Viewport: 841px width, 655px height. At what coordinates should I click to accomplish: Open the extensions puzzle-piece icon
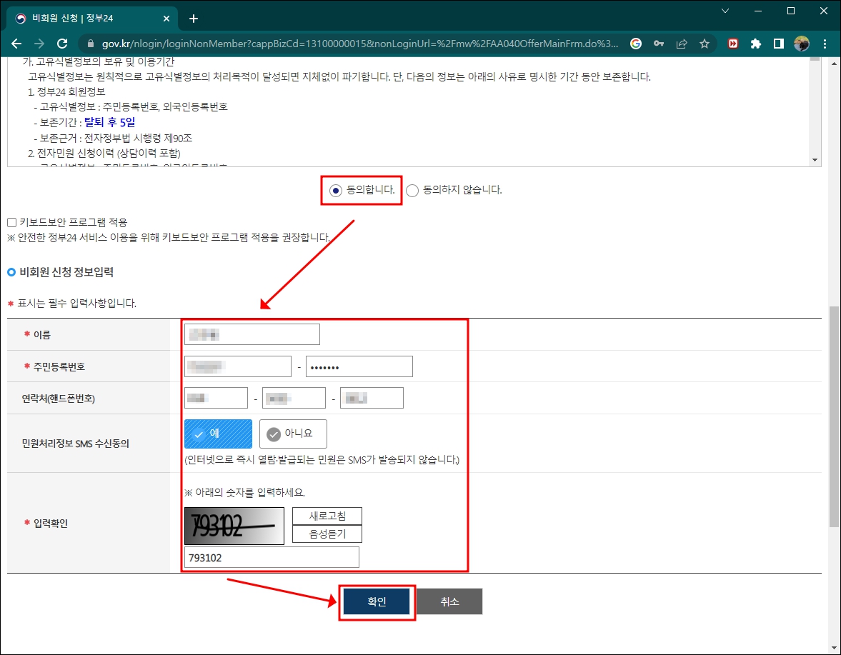click(756, 44)
